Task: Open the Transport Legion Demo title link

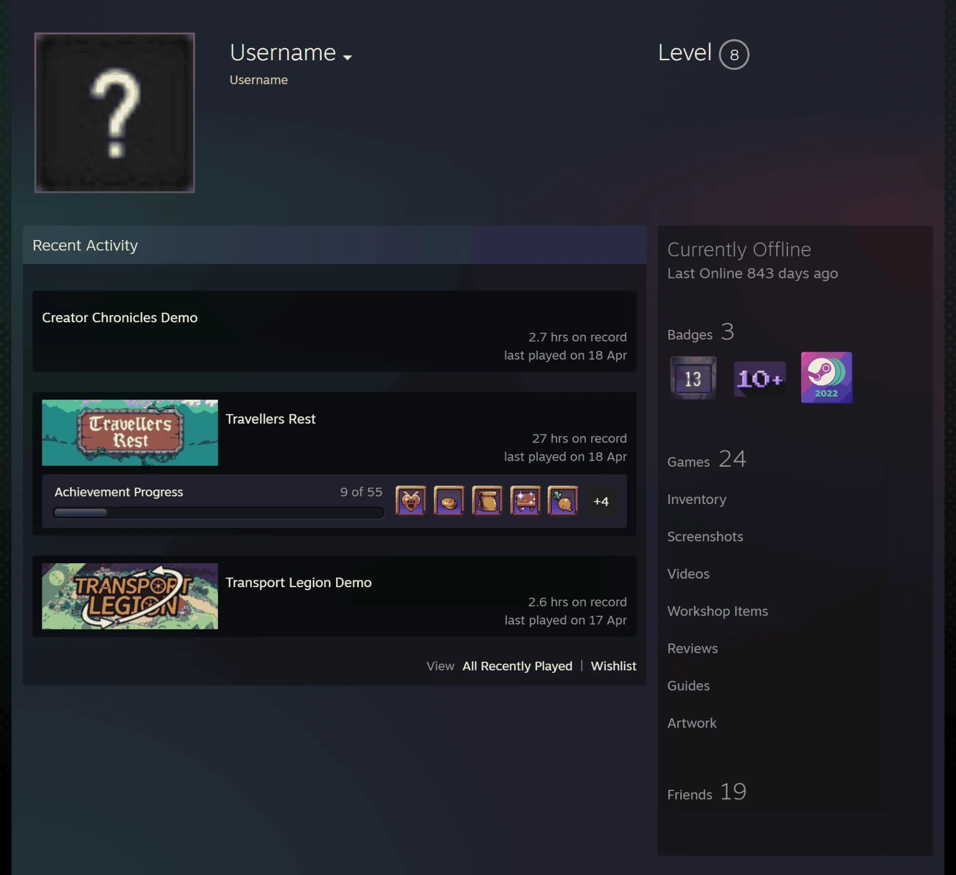Action: 298,582
